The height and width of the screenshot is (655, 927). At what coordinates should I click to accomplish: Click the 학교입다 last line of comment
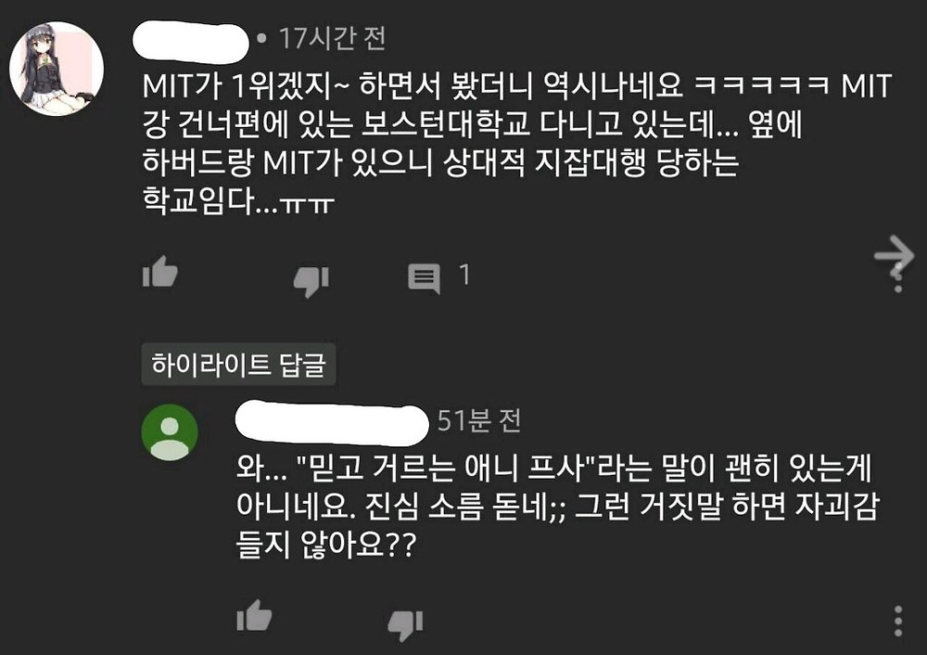(x=238, y=200)
